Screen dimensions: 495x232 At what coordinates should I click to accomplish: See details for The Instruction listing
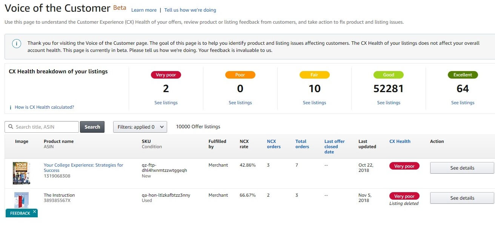(x=461, y=198)
